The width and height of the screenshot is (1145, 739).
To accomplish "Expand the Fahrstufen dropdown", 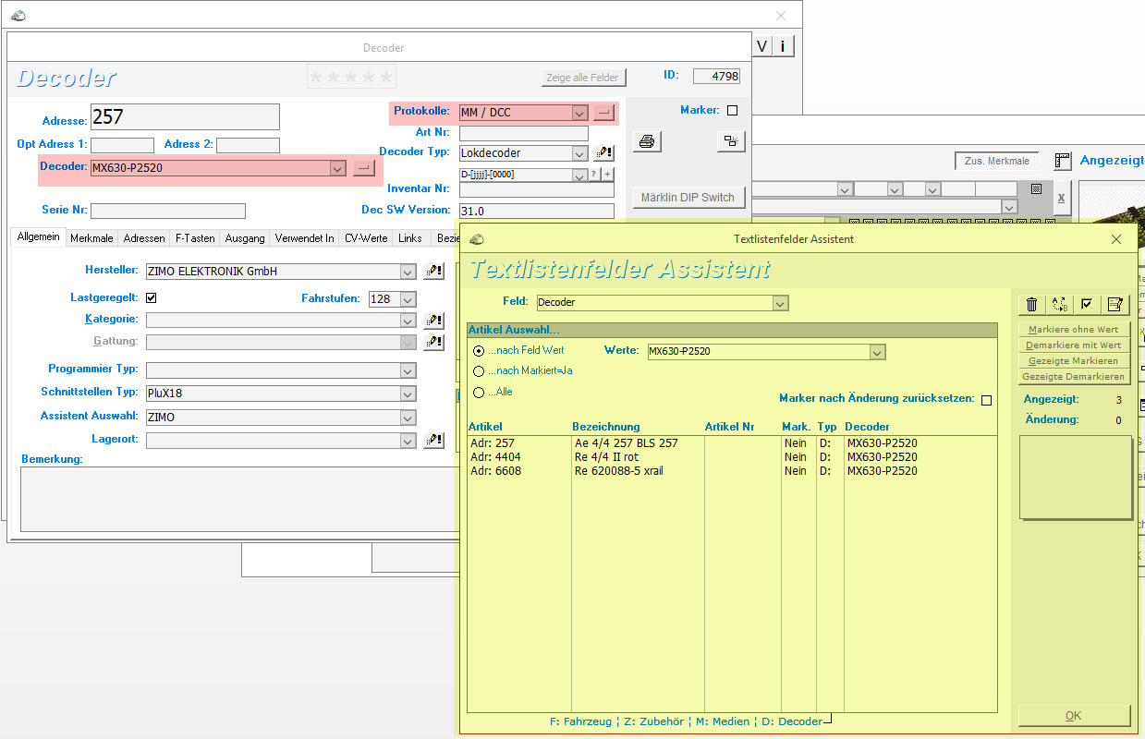I will [x=408, y=299].
